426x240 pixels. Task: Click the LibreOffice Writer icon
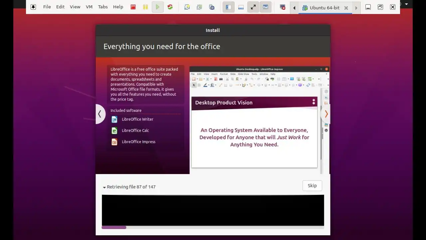114,119
